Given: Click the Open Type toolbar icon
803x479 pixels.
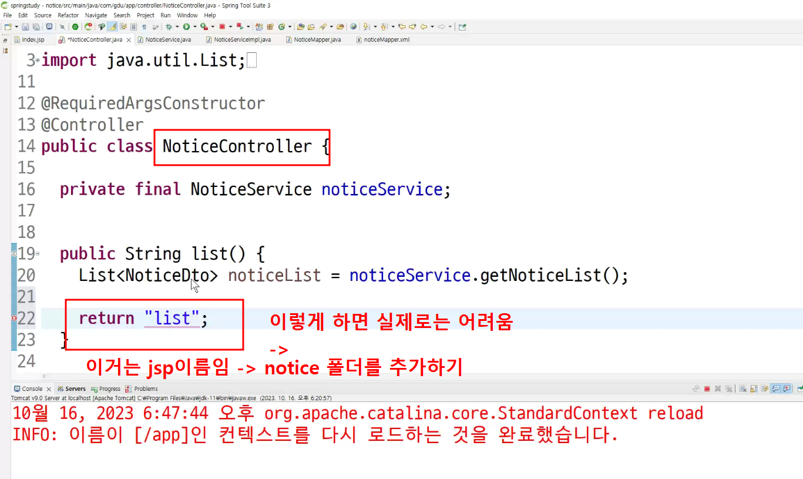Looking at the screenshot, I should pos(301,26).
